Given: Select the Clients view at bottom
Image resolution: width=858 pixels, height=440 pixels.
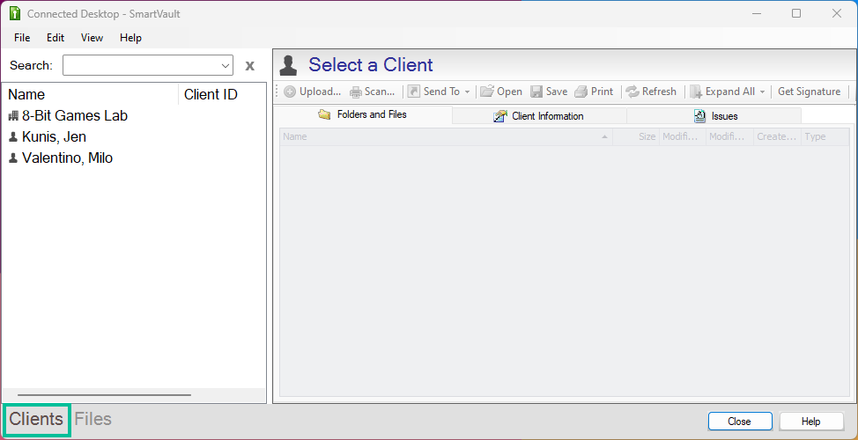Looking at the screenshot, I should tap(36, 419).
